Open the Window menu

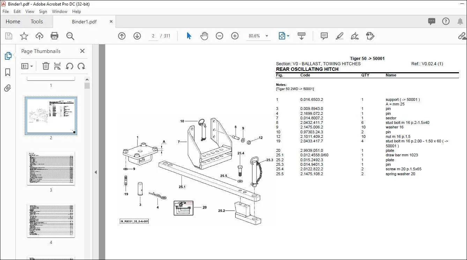[x=60, y=12]
